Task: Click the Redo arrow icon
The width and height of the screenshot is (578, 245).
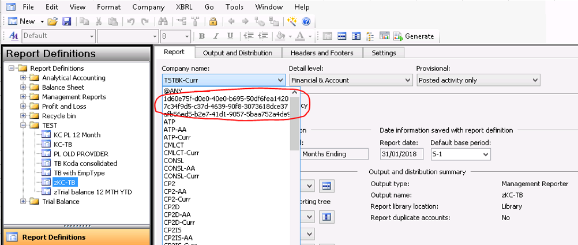Action: click(145, 21)
